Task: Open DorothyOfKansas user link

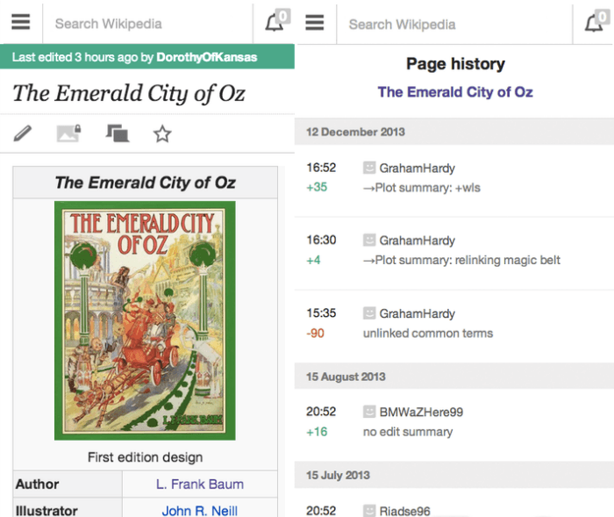Action: click(207, 57)
